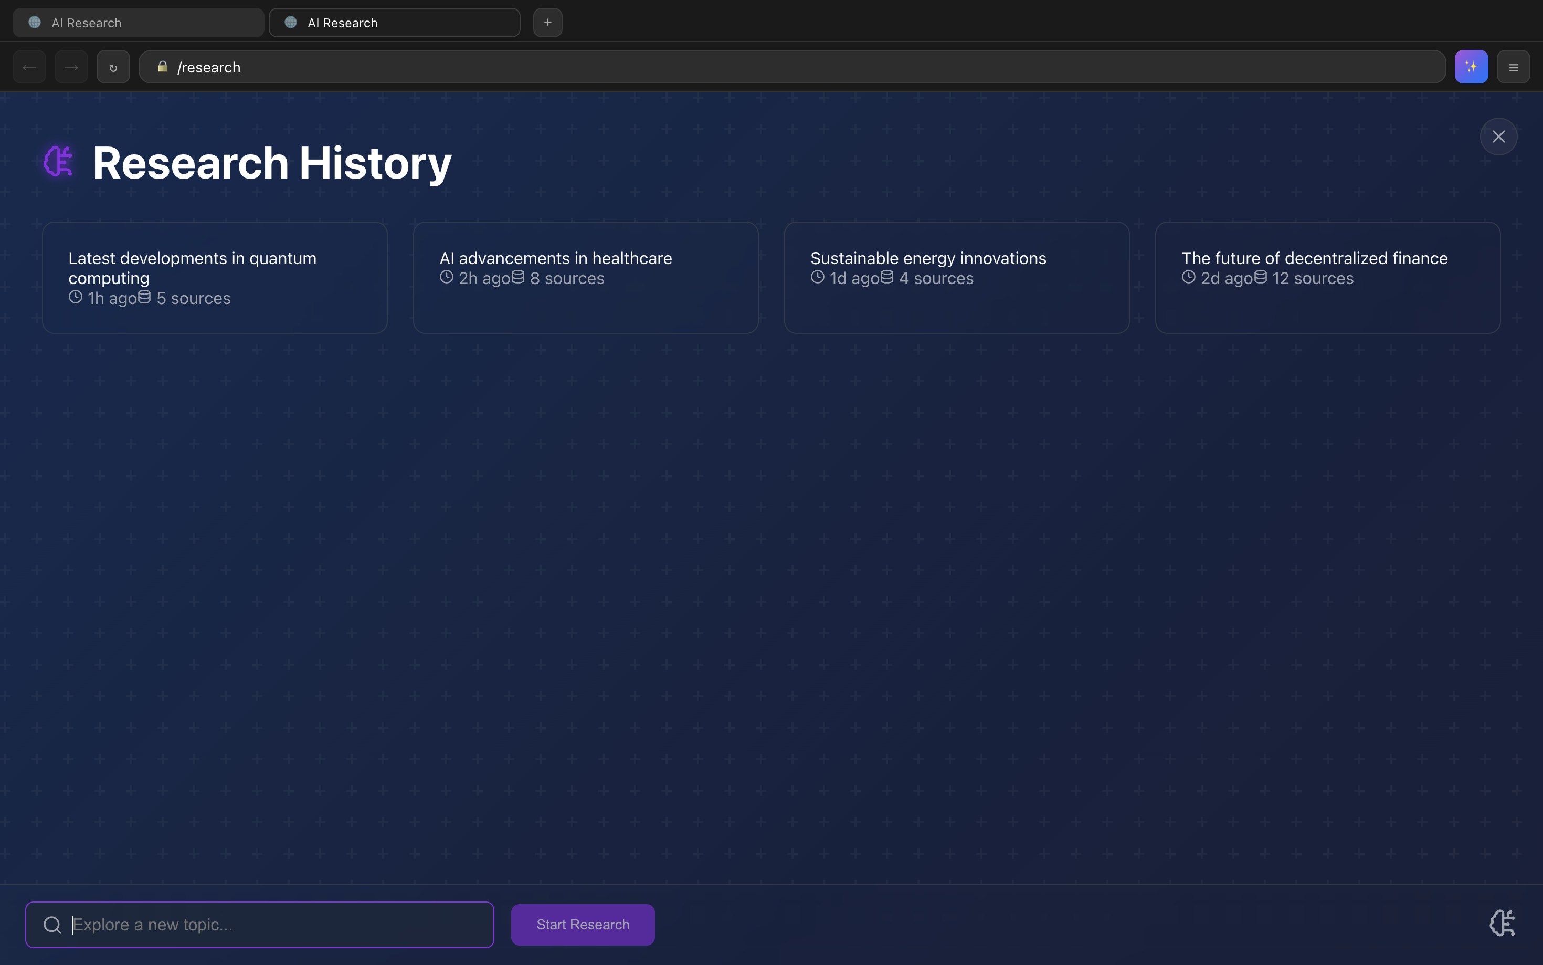Switch to the first AI Research tab

[x=138, y=23]
